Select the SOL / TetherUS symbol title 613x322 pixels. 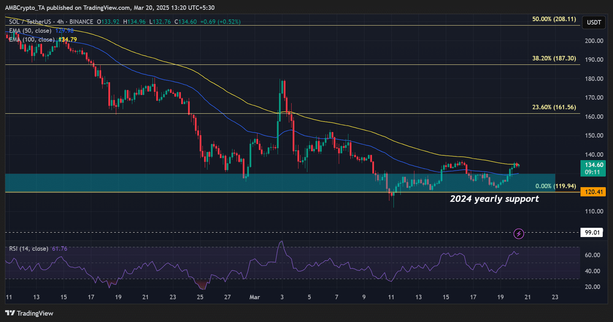pos(30,22)
